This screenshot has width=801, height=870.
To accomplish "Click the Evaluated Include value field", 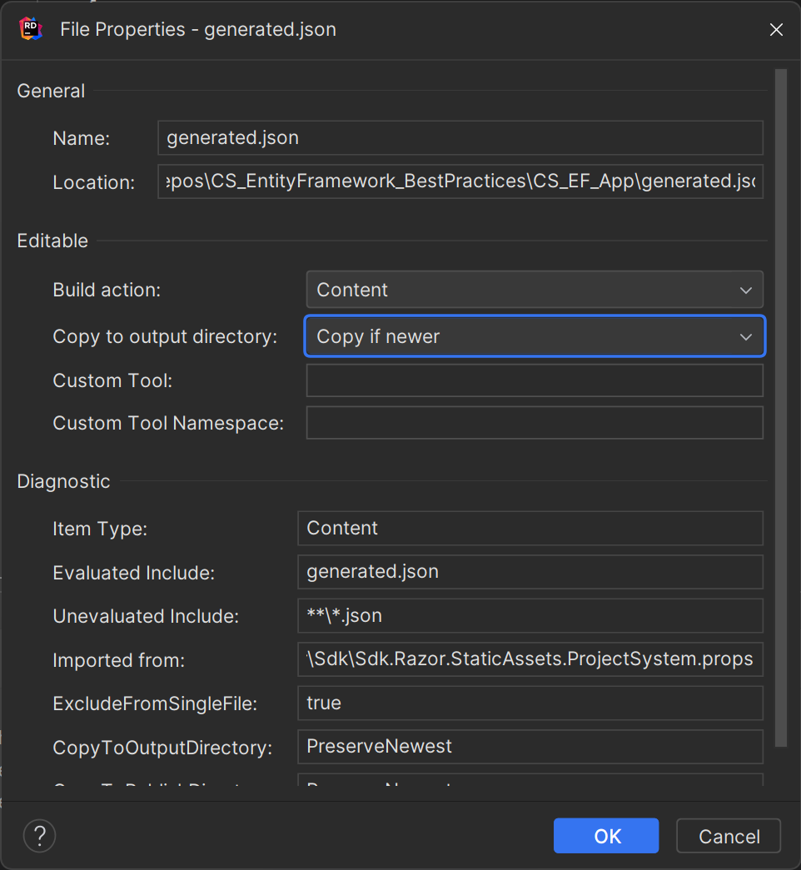I will coord(530,572).
